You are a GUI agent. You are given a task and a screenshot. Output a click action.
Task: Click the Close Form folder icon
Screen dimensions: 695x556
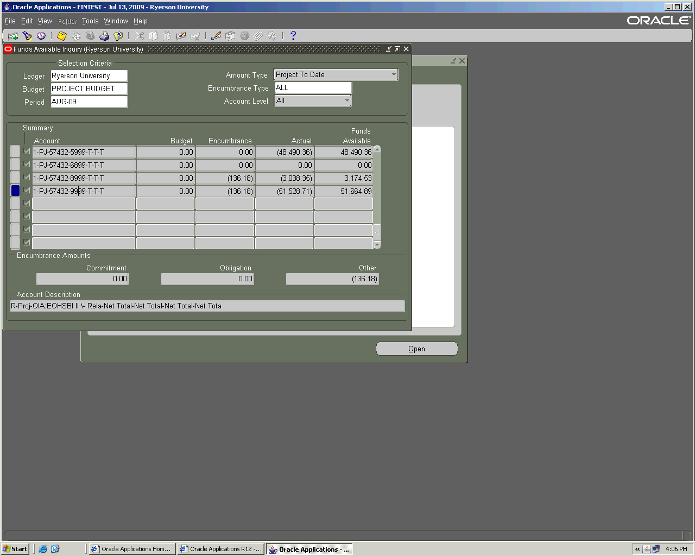118,36
